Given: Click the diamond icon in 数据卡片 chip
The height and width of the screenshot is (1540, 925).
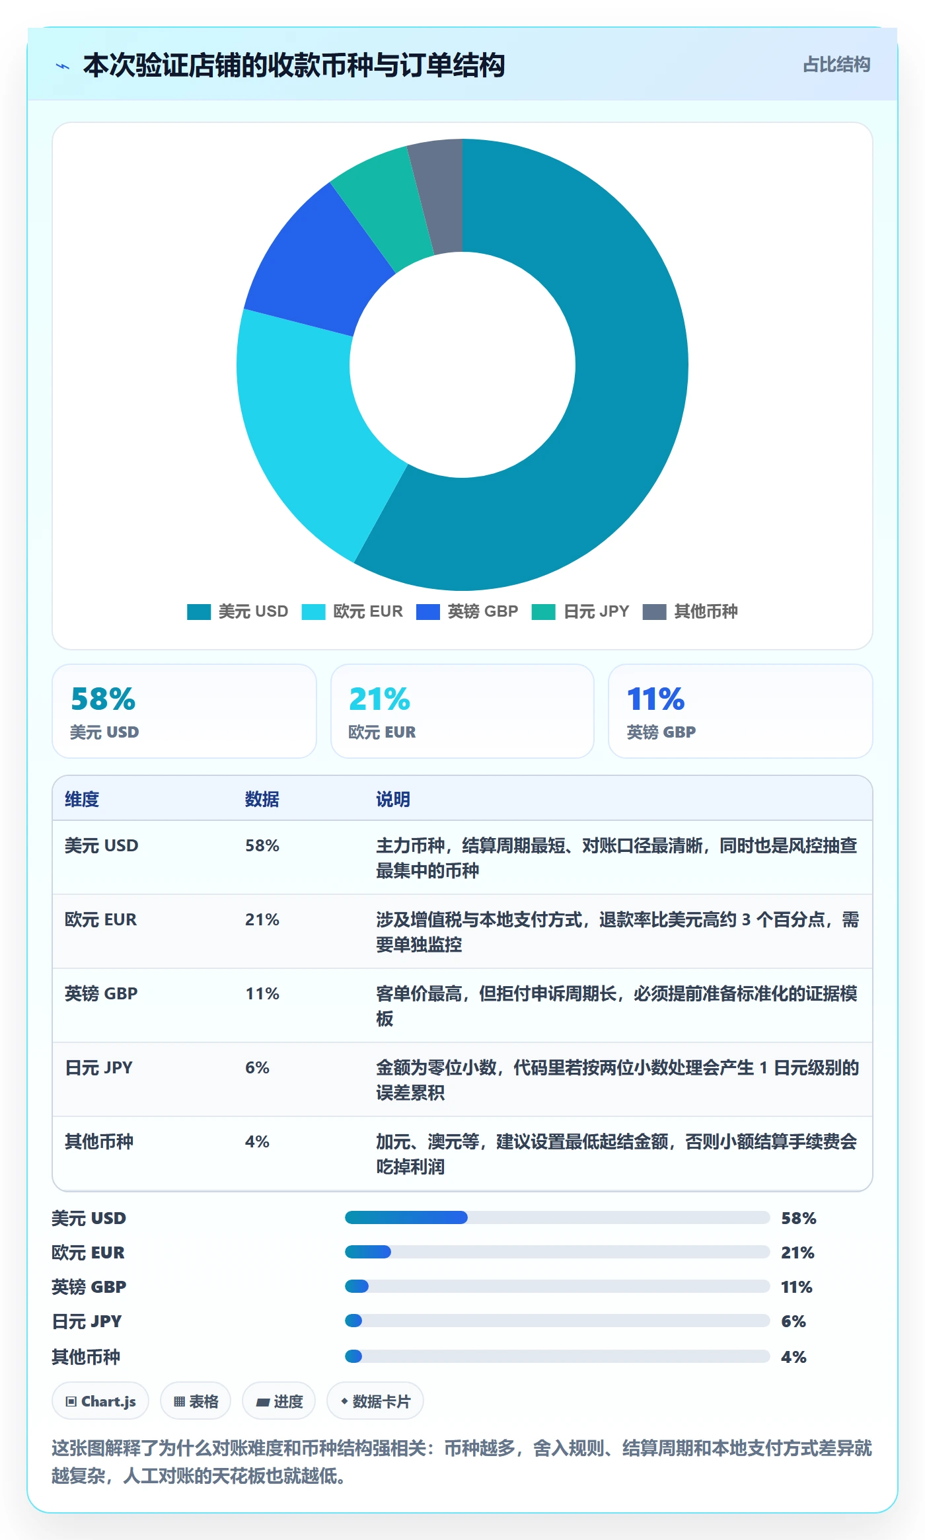Looking at the screenshot, I should click(344, 1401).
